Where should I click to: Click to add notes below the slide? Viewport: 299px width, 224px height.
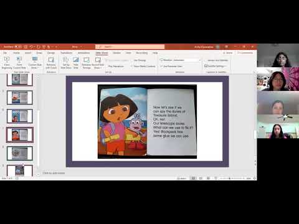54,173
